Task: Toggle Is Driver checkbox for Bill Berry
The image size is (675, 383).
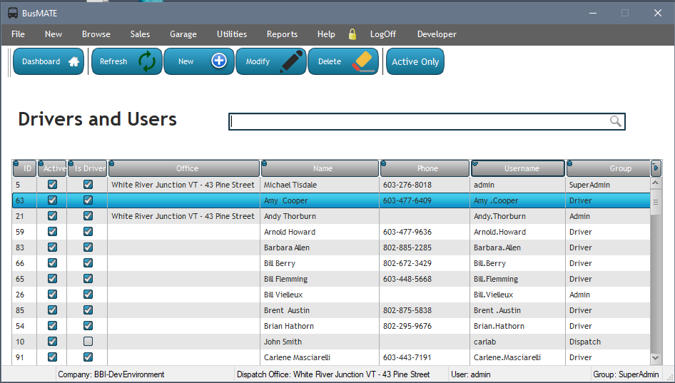Action: (88, 263)
